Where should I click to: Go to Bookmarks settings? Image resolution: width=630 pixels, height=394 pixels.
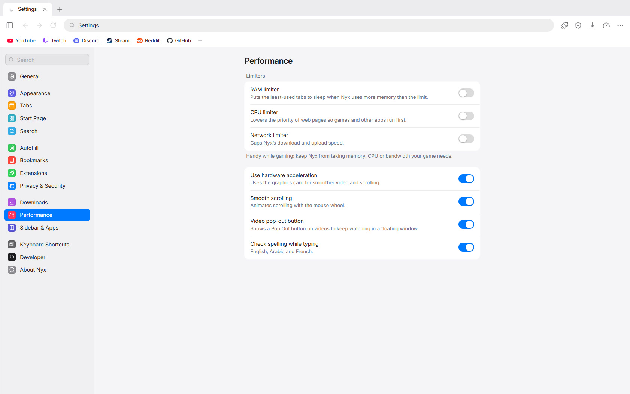(x=47, y=160)
